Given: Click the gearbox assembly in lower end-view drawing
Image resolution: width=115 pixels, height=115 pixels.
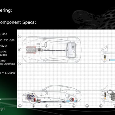Looking at the screenshot, I should [x=113, y=97].
